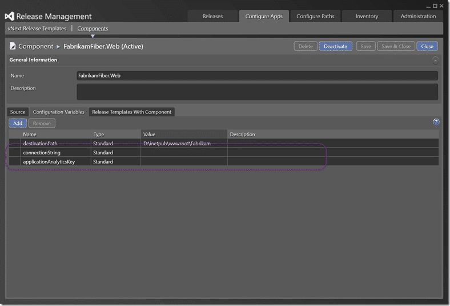Click the FabrikamFiber.Web (Active) breadcrumb title
The image size is (450, 306).
tap(103, 46)
